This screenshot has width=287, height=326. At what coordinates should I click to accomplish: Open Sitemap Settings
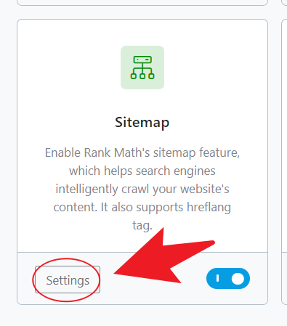pos(68,280)
